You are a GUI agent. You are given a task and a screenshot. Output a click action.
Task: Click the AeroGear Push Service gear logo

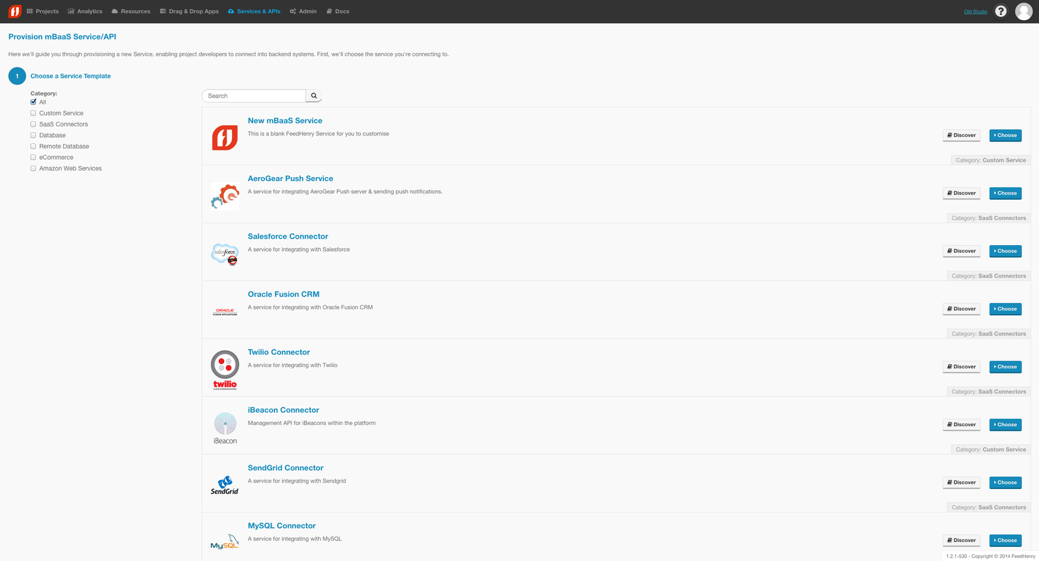tap(225, 197)
